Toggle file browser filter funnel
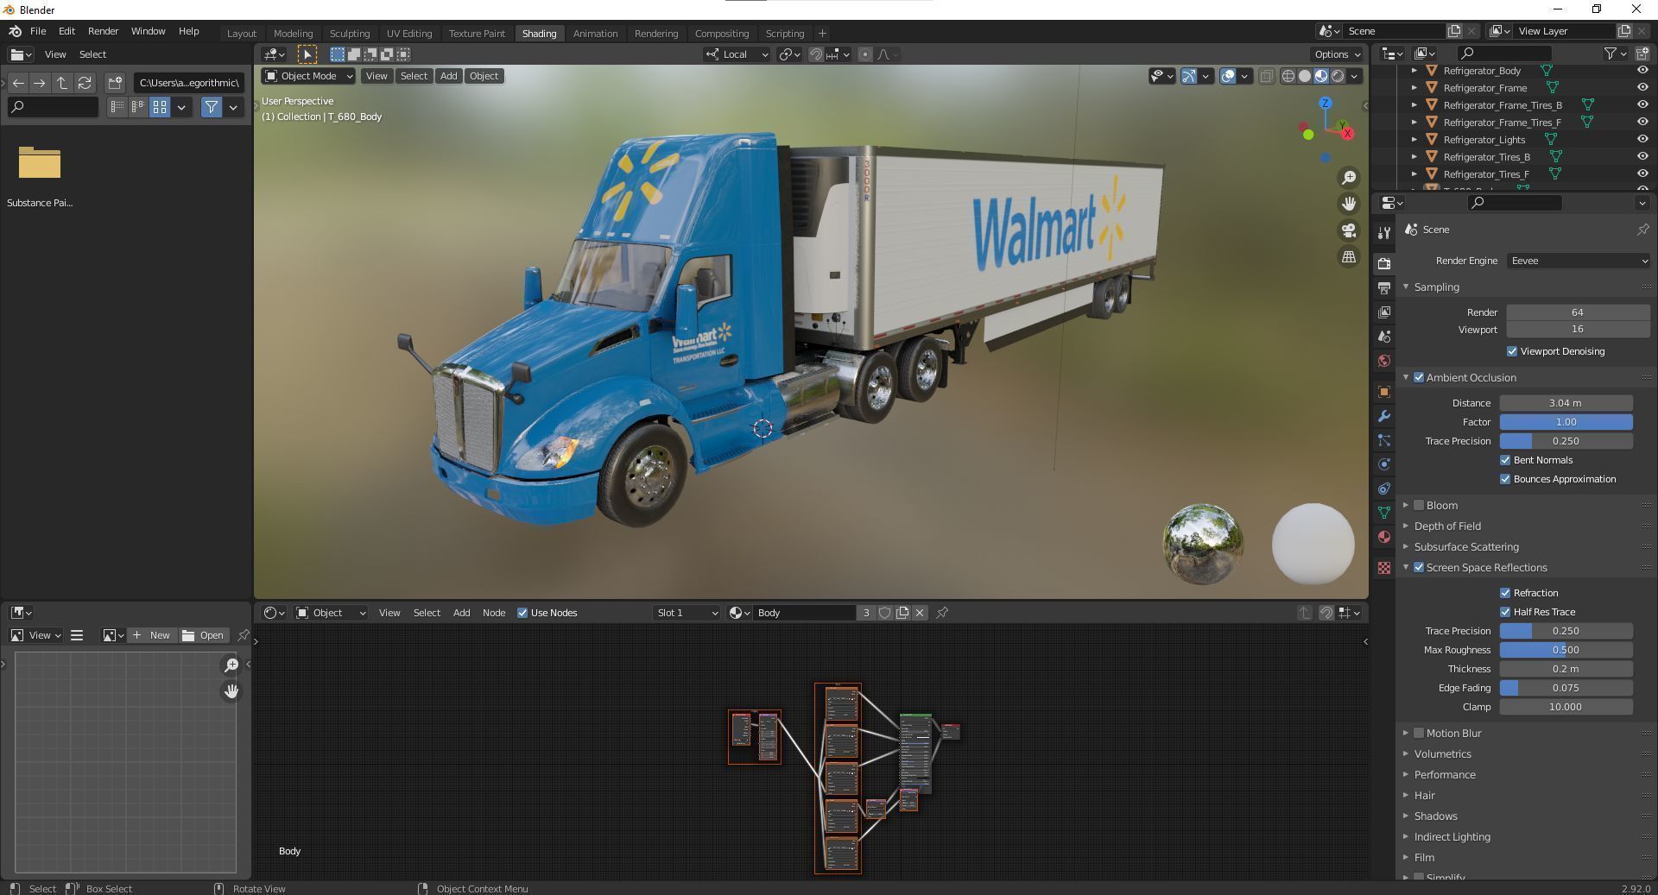Image resolution: width=1658 pixels, height=895 pixels. click(211, 107)
